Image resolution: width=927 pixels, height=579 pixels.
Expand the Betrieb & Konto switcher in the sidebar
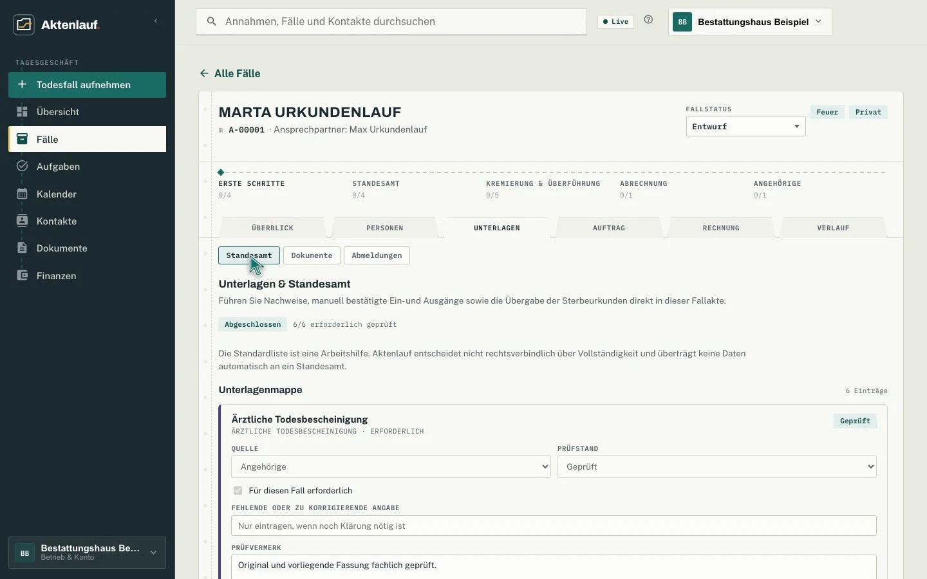(x=87, y=553)
